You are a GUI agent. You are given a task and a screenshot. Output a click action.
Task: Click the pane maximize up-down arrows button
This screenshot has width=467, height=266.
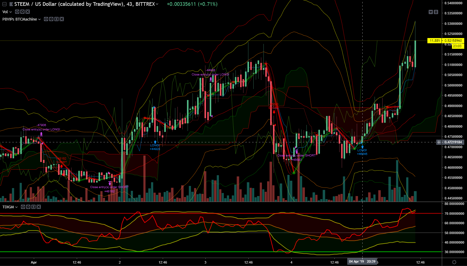tap(436, 12)
